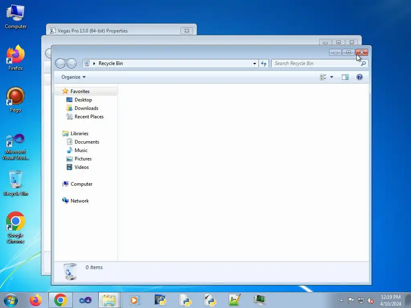Open the Videos library
Screen dimensions: 411x308
(81, 167)
